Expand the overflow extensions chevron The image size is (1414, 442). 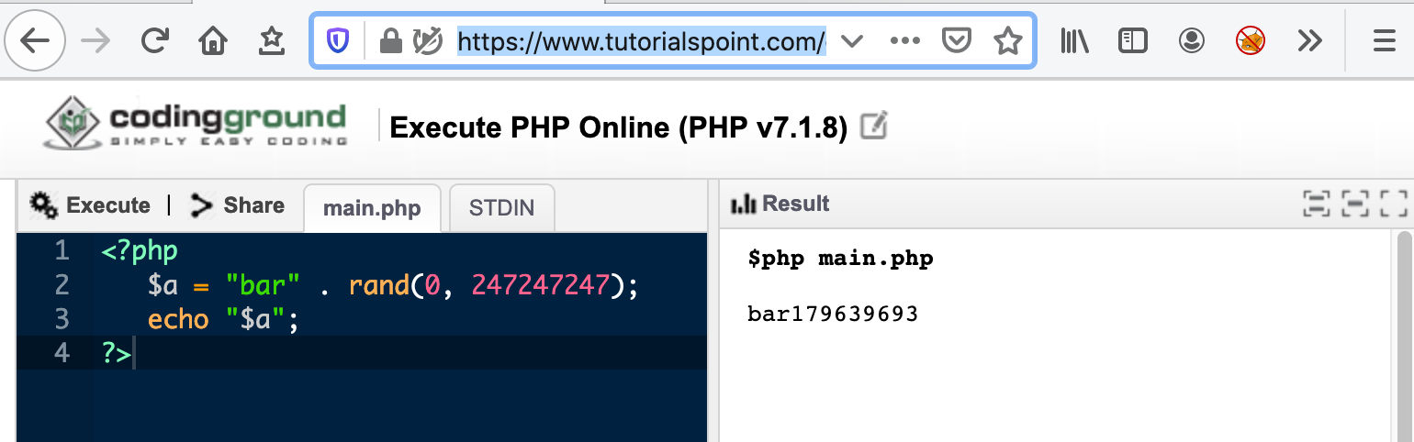click(1309, 41)
